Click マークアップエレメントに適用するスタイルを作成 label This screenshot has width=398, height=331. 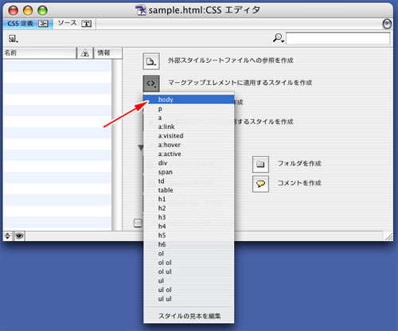click(240, 83)
